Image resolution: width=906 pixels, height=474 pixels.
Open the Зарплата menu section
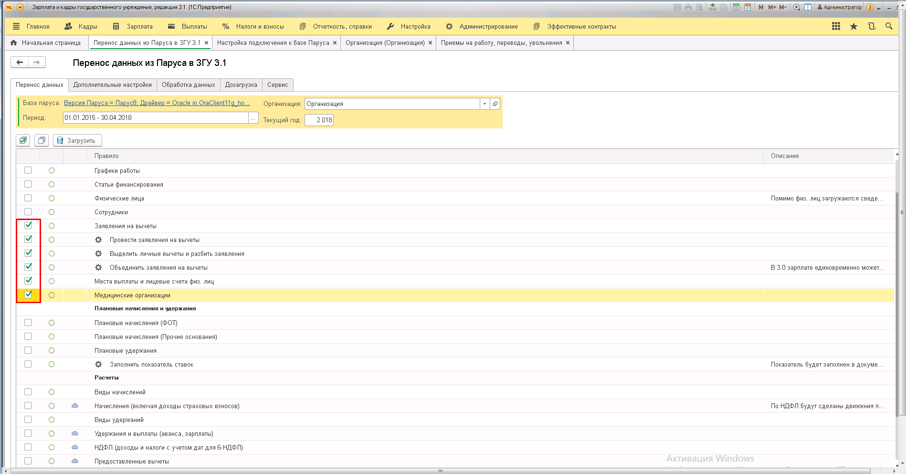pos(133,26)
